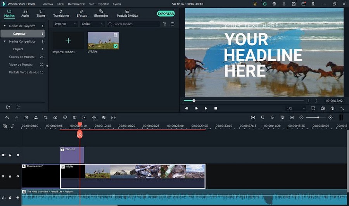
Task: Click the EXPORTAR button
Action: click(166, 14)
